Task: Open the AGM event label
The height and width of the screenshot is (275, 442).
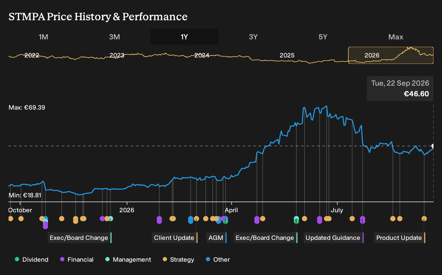Action: (216, 238)
